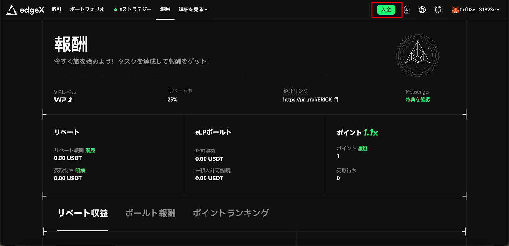Select the リベート収益 tab

[x=82, y=213]
